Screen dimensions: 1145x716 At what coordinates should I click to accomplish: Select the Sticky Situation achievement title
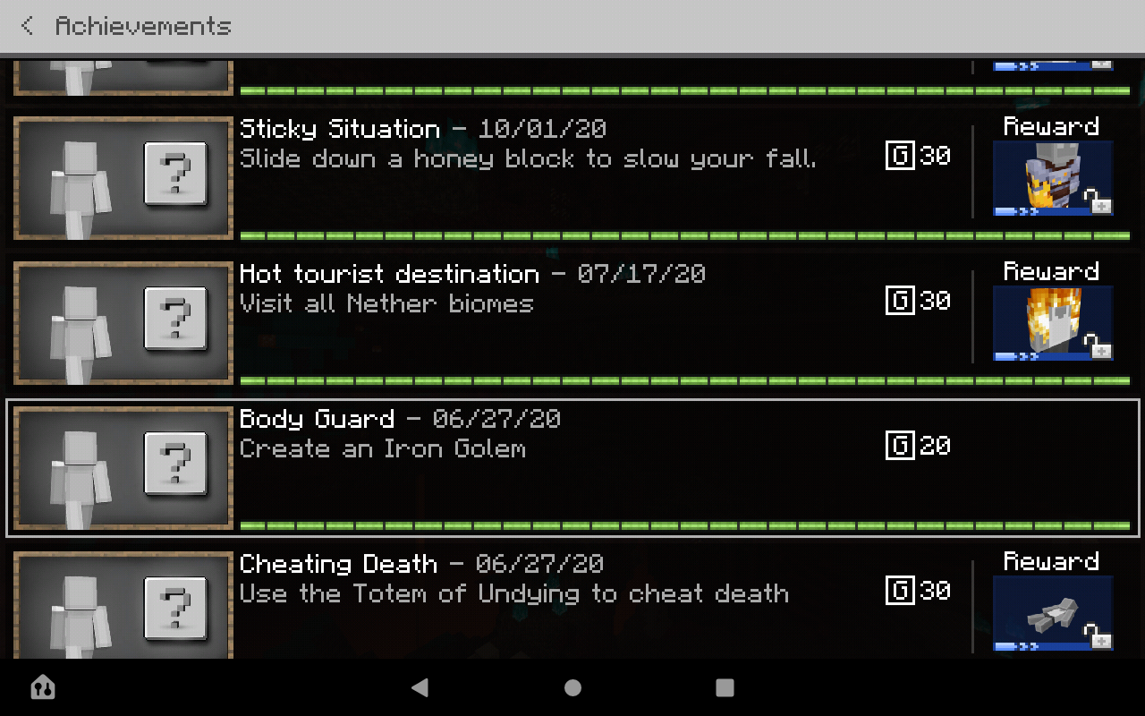pyautogui.click(x=340, y=129)
